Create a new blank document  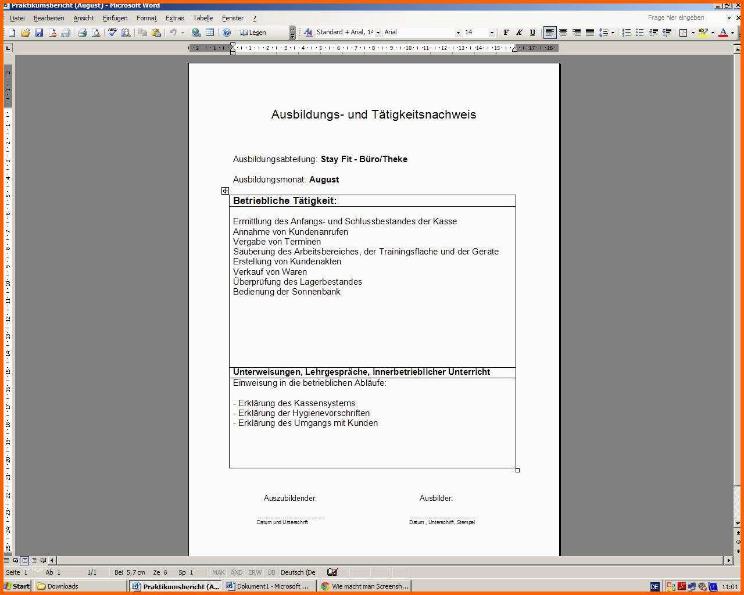pyautogui.click(x=12, y=33)
